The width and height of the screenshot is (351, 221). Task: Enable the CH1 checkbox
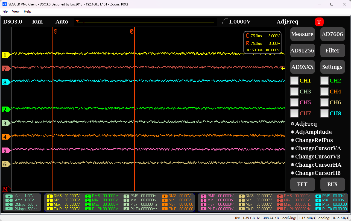pos(294,81)
